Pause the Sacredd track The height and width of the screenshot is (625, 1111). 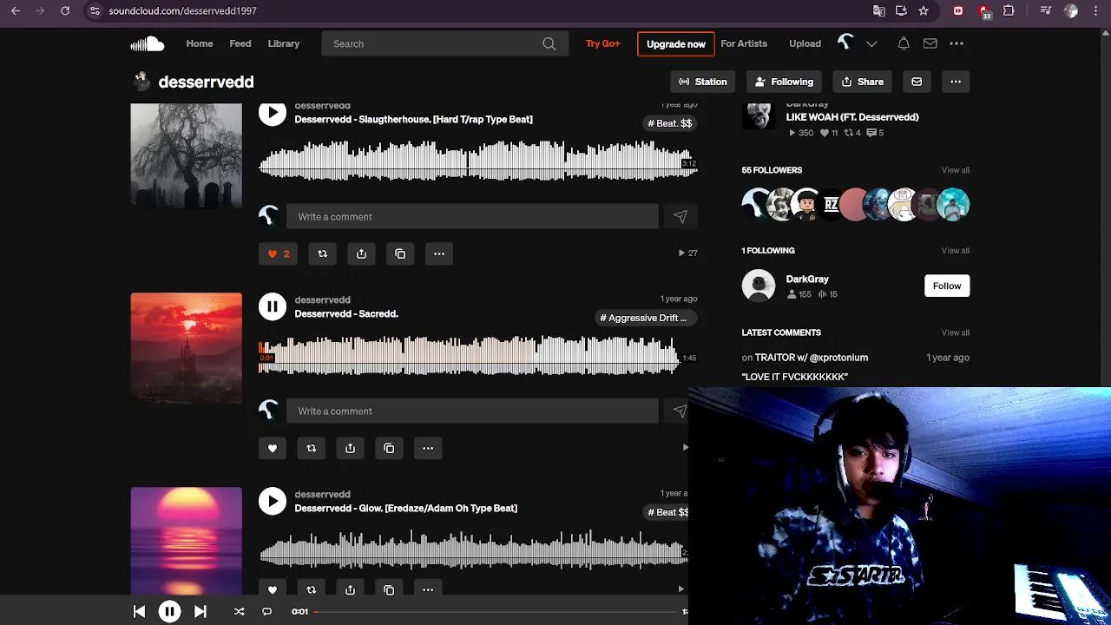pyautogui.click(x=273, y=306)
